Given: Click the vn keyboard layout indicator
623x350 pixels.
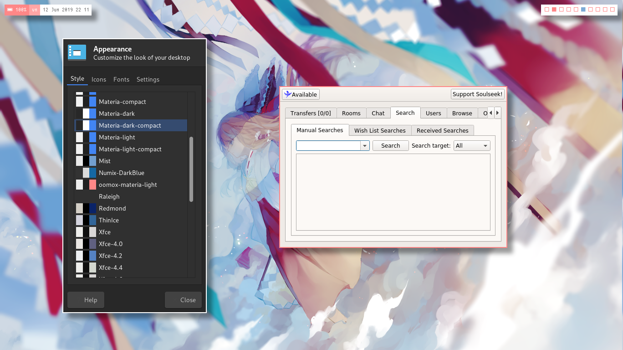Looking at the screenshot, I should click(x=34, y=10).
